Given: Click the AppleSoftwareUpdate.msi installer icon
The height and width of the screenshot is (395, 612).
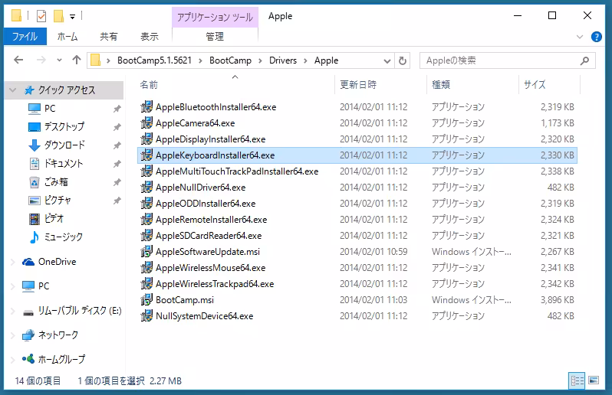Looking at the screenshot, I should point(146,252).
